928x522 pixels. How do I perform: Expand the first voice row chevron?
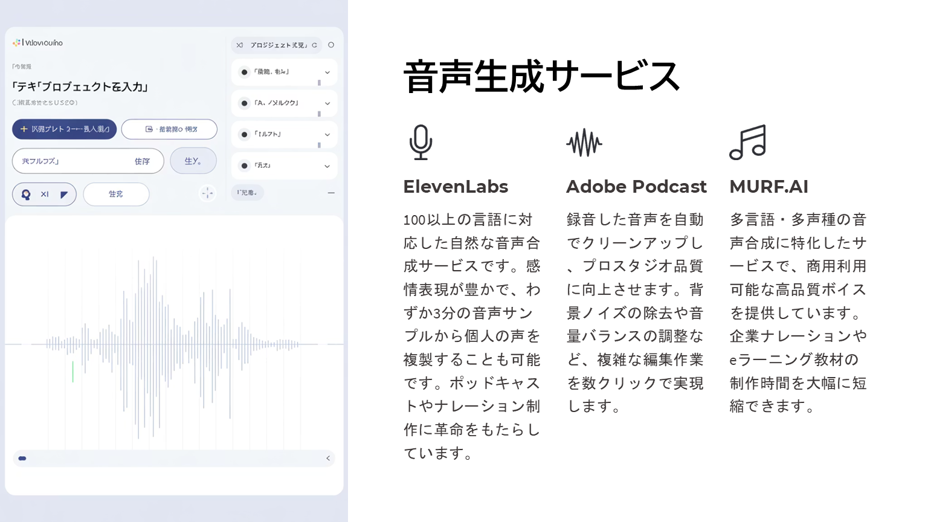327,72
